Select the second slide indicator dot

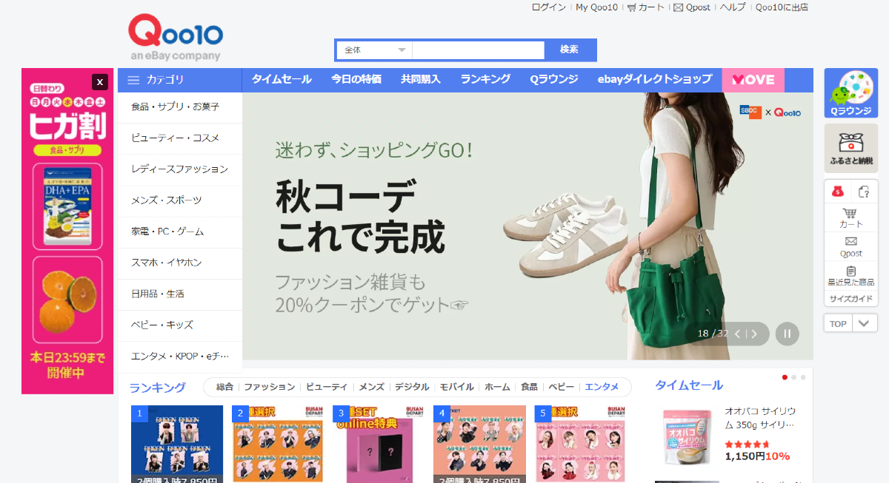(793, 377)
